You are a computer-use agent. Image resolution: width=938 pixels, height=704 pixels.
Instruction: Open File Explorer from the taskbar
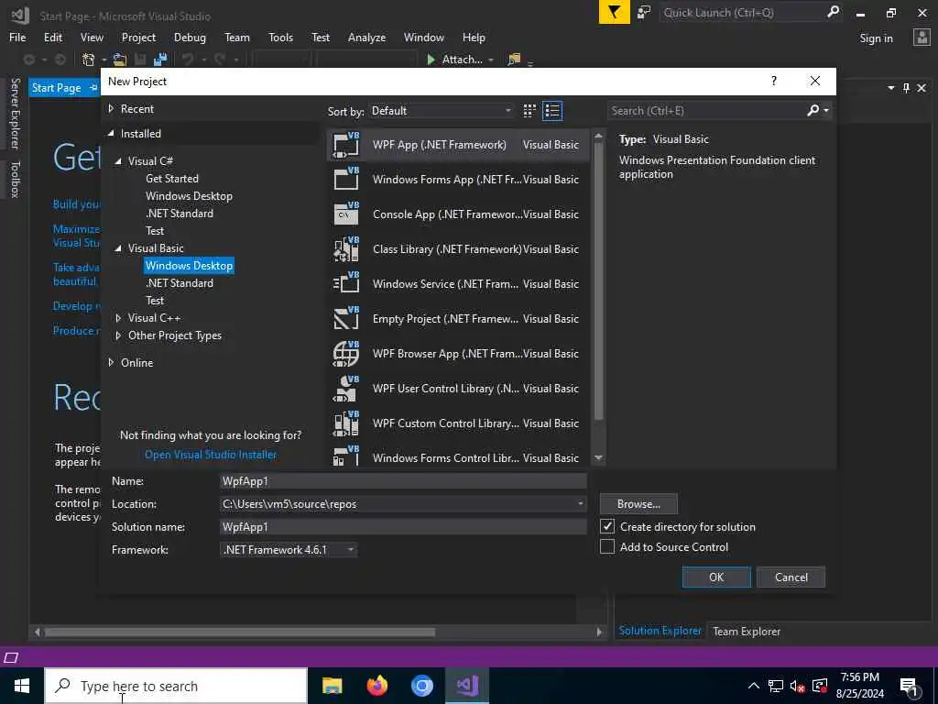click(332, 686)
